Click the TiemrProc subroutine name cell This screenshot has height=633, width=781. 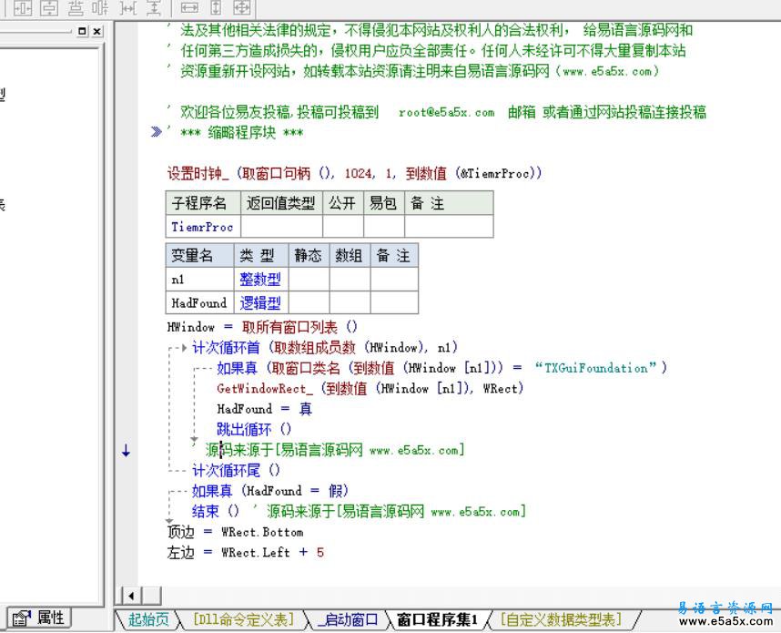(x=203, y=227)
